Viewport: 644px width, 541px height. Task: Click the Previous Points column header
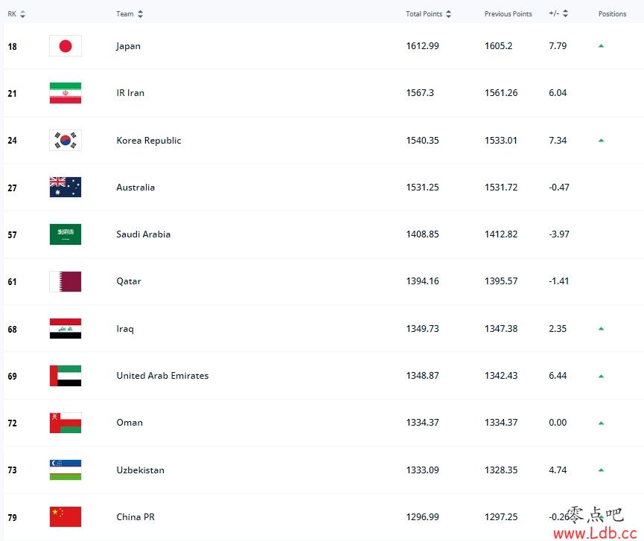[508, 14]
